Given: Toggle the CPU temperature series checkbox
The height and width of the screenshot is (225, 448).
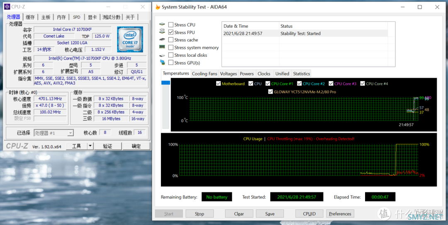Looking at the screenshot, I should pyautogui.click(x=251, y=84).
